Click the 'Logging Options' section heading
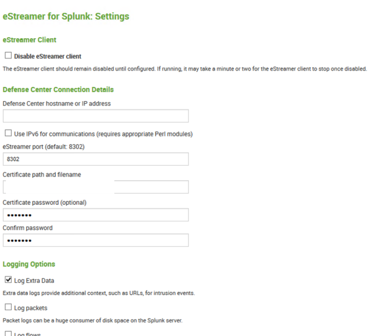The image size is (377, 336). coord(29,264)
